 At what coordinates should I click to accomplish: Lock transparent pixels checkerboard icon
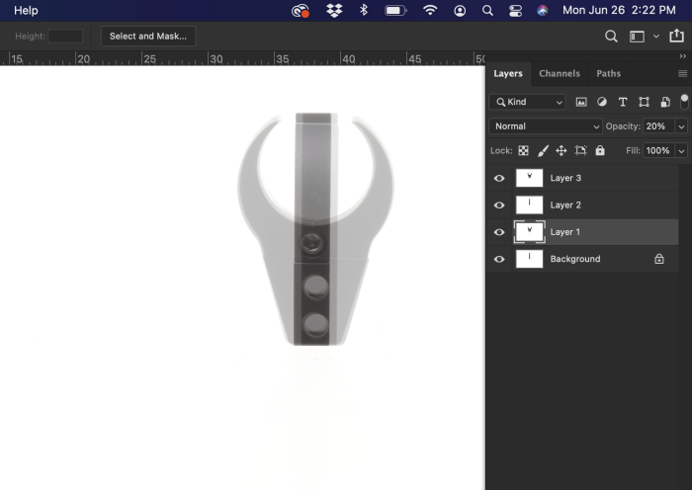pyautogui.click(x=524, y=151)
